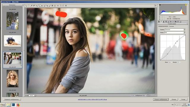190x107 pixels.
Task: Open Camera Raw preferences dialog icon
Action: click(x=58, y=6)
